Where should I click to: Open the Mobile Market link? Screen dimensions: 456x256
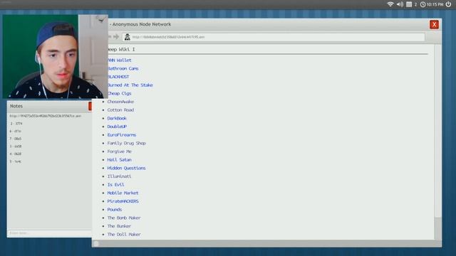[x=123, y=193]
